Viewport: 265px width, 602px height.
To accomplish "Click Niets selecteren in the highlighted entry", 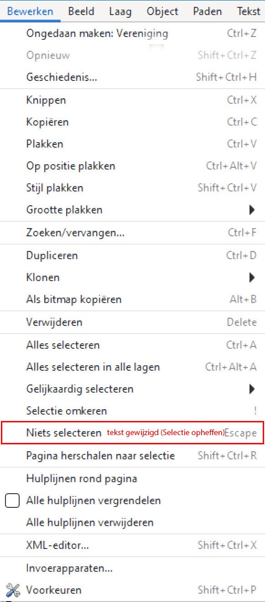I will 62,433.
